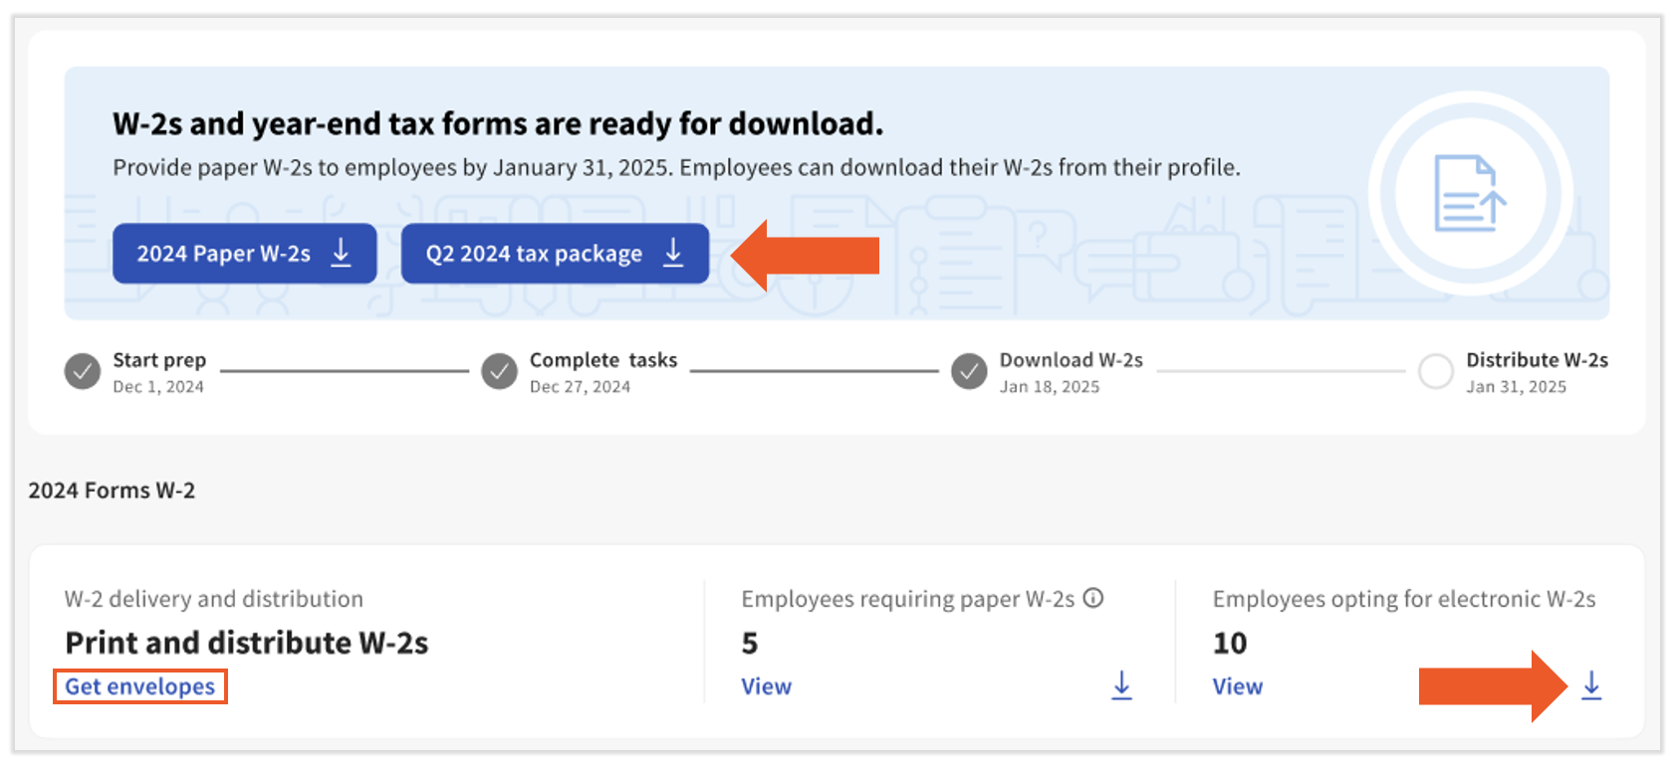Click the Download W-2s checkmark icon
The image size is (1675, 768).
[969, 372]
